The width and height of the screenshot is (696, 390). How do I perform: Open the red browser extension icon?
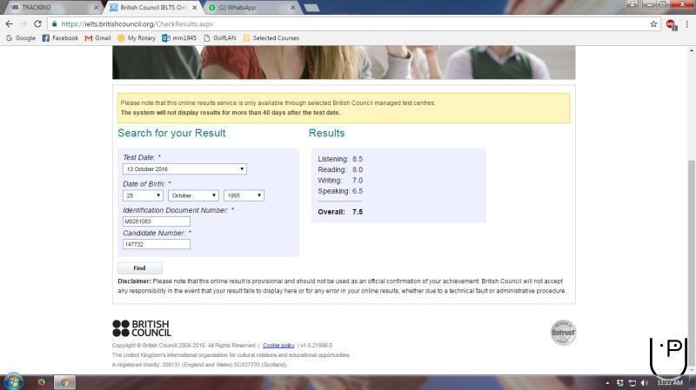pyautogui.click(x=671, y=25)
